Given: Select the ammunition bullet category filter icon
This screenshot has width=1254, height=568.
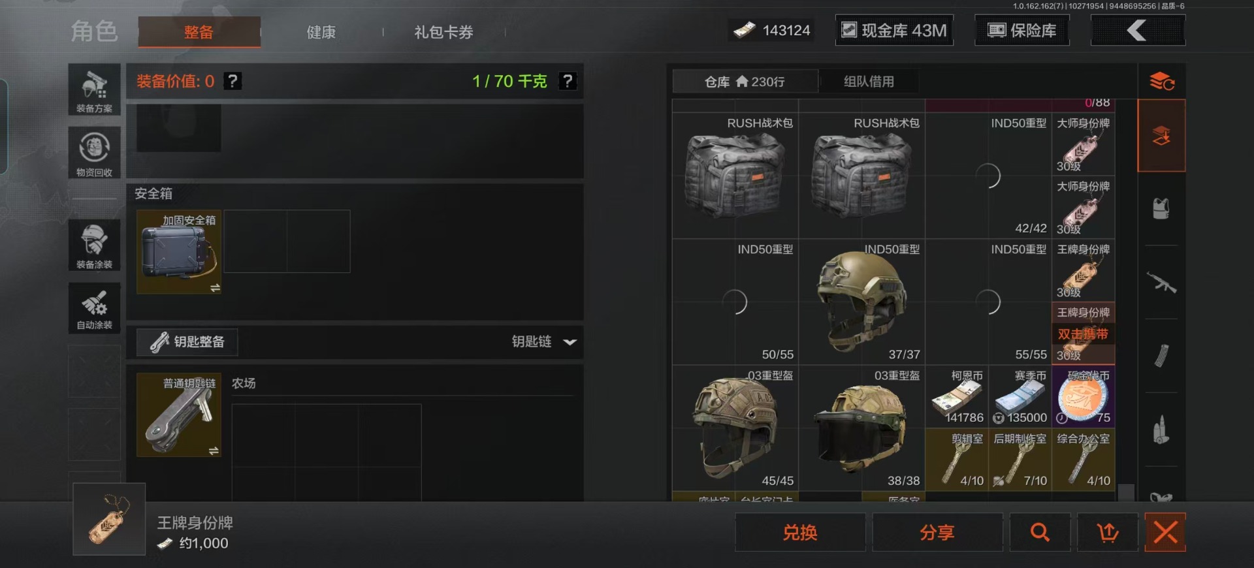Looking at the screenshot, I should coord(1161,430).
